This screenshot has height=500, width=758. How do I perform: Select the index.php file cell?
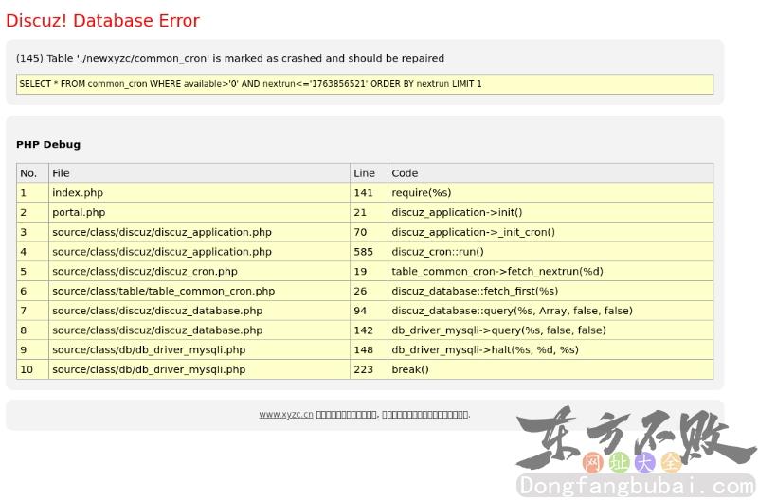[78, 193]
